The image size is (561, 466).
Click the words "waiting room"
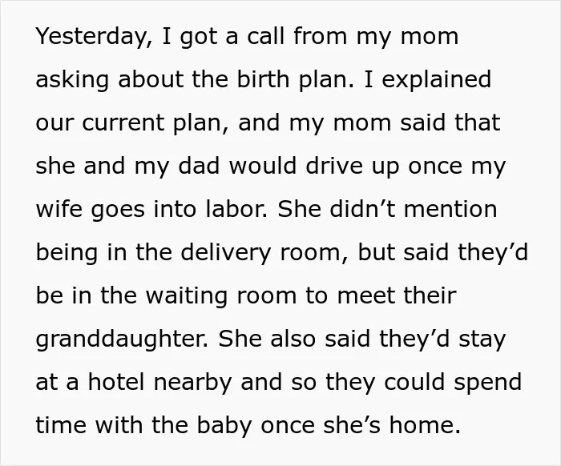(221, 296)
